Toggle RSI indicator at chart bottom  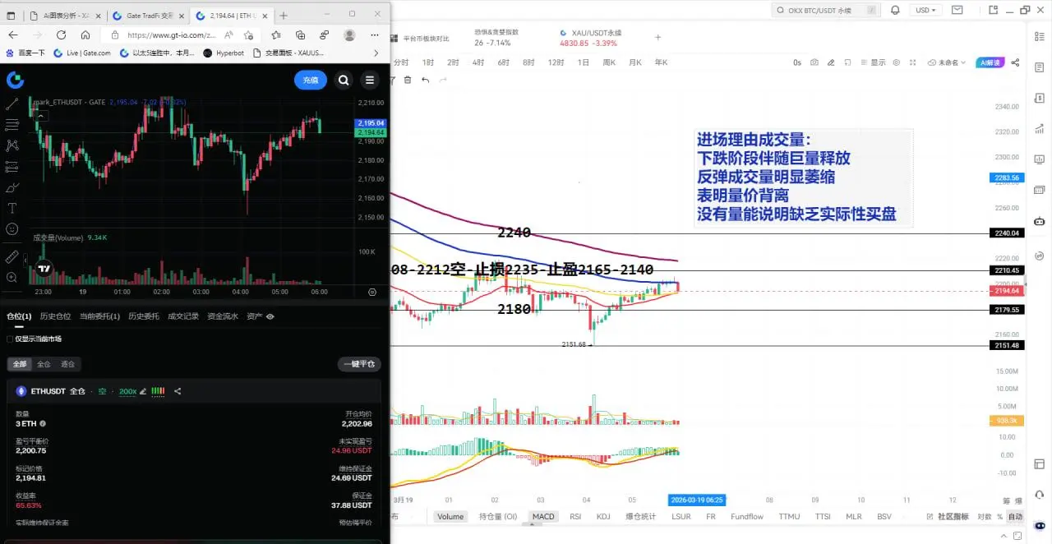(575, 517)
